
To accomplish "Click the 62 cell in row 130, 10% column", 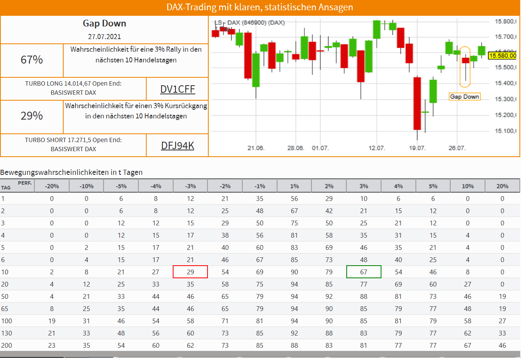I will pos(468,333).
